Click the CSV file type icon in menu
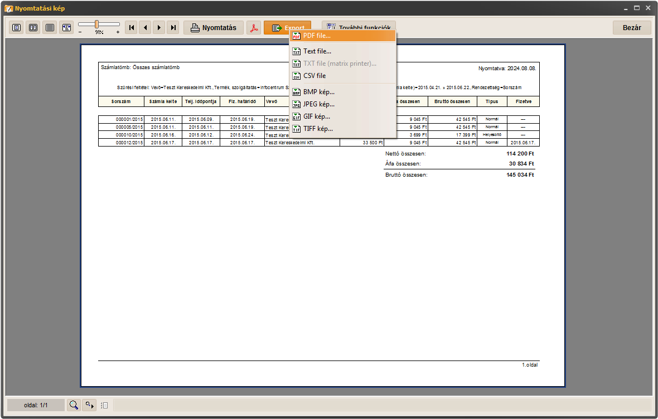 pos(296,76)
